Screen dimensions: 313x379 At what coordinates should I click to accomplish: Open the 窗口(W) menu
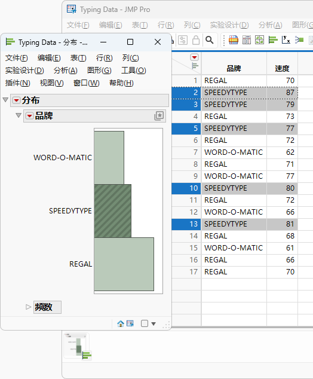[x=86, y=83]
